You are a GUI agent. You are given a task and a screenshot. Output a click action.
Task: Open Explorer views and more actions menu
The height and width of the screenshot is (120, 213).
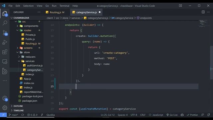39,12
